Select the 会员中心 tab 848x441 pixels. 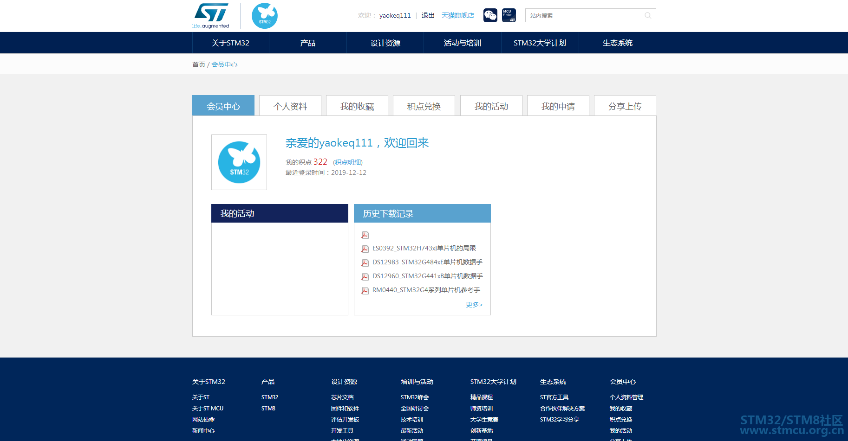click(223, 105)
